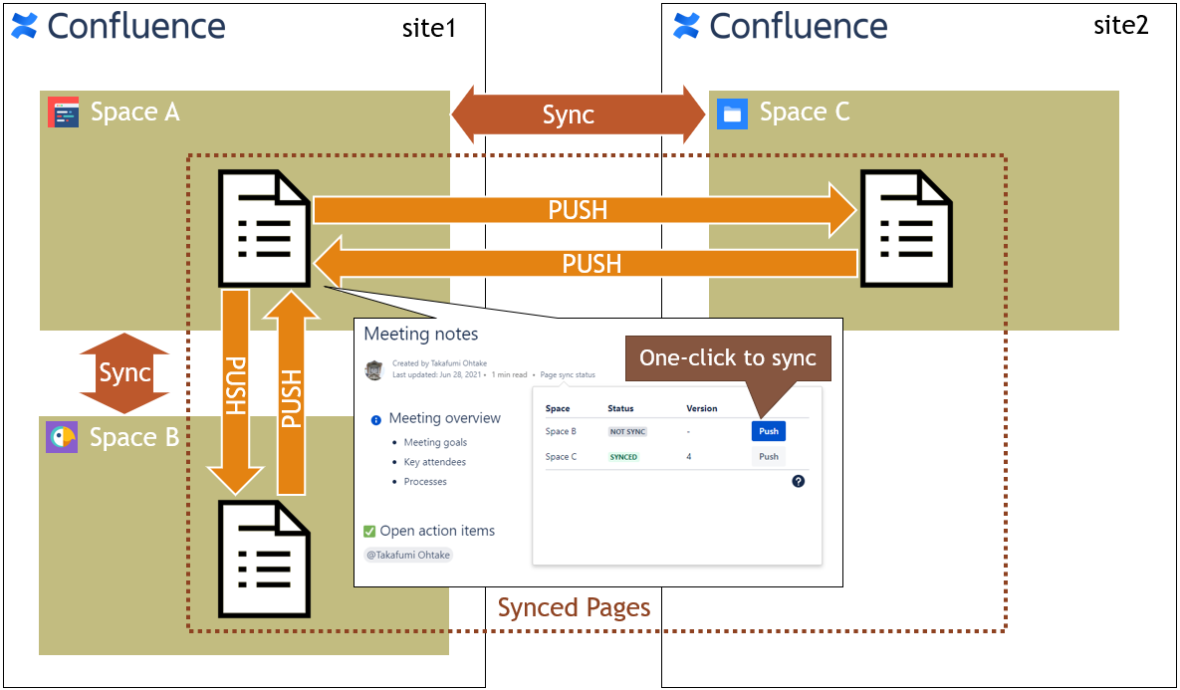Click the Confluence logo on site2
This screenshot has width=1180, height=690.
coord(686,26)
